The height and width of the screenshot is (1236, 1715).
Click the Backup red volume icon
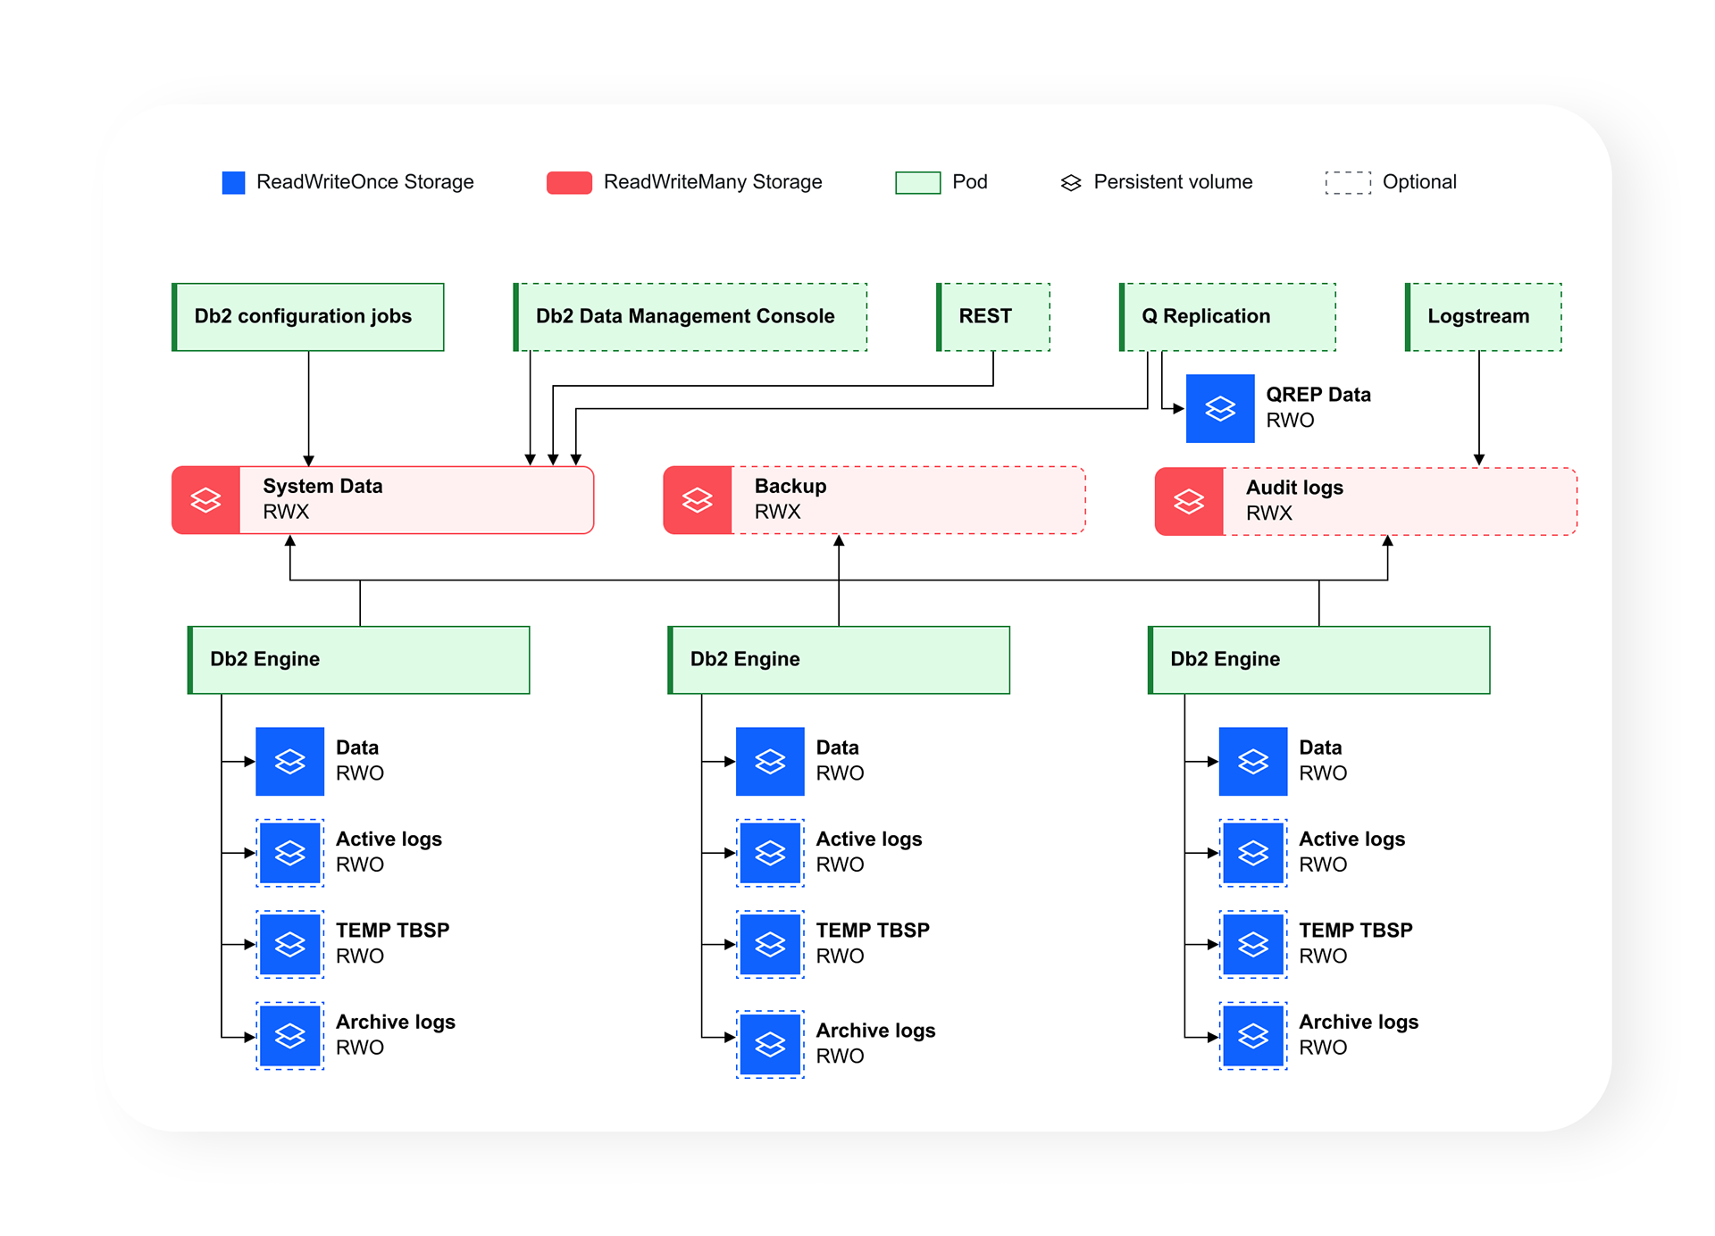pos(697,500)
